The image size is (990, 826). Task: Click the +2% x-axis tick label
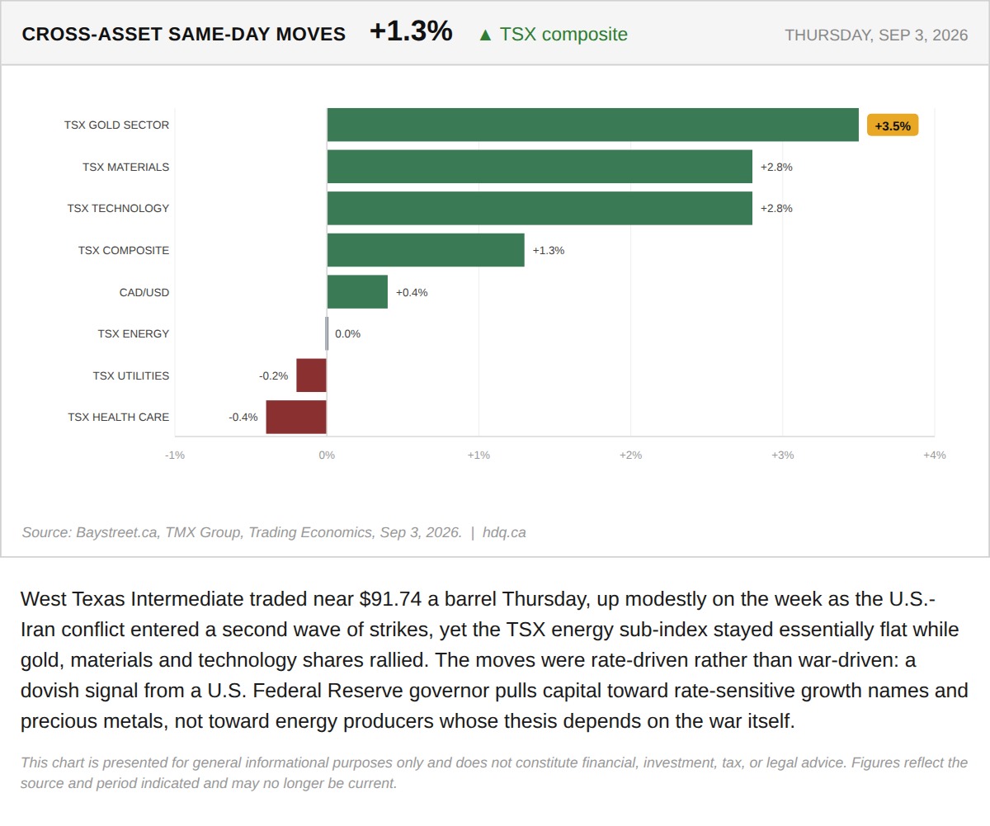click(x=630, y=455)
